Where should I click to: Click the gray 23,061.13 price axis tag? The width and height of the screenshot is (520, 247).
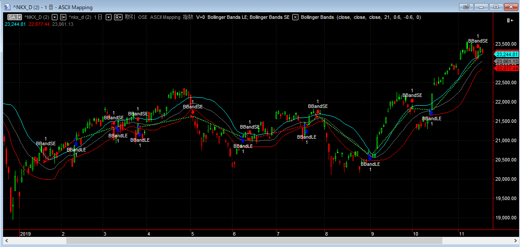[506, 62]
